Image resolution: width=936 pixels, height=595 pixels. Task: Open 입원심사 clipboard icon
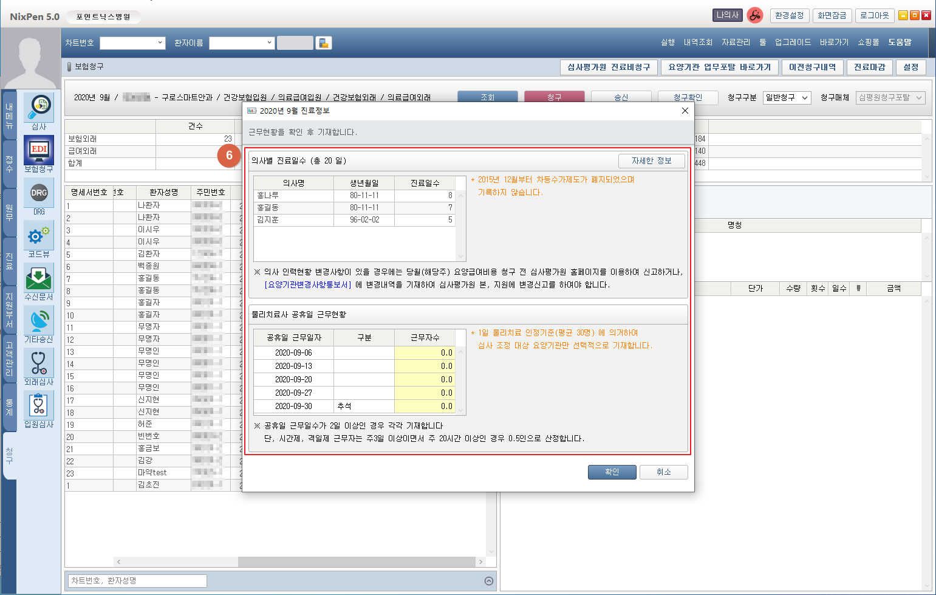(39, 406)
